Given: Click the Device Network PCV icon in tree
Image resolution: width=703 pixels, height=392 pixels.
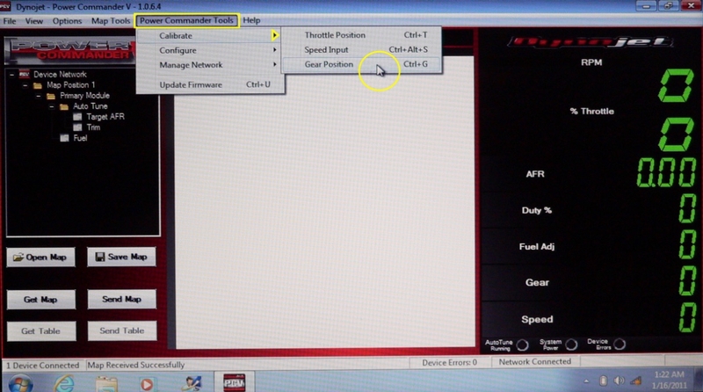Looking at the screenshot, I should point(24,75).
